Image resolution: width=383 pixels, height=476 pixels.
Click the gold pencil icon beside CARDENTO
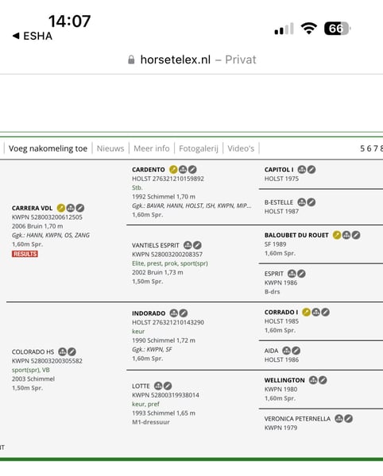click(173, 170)
